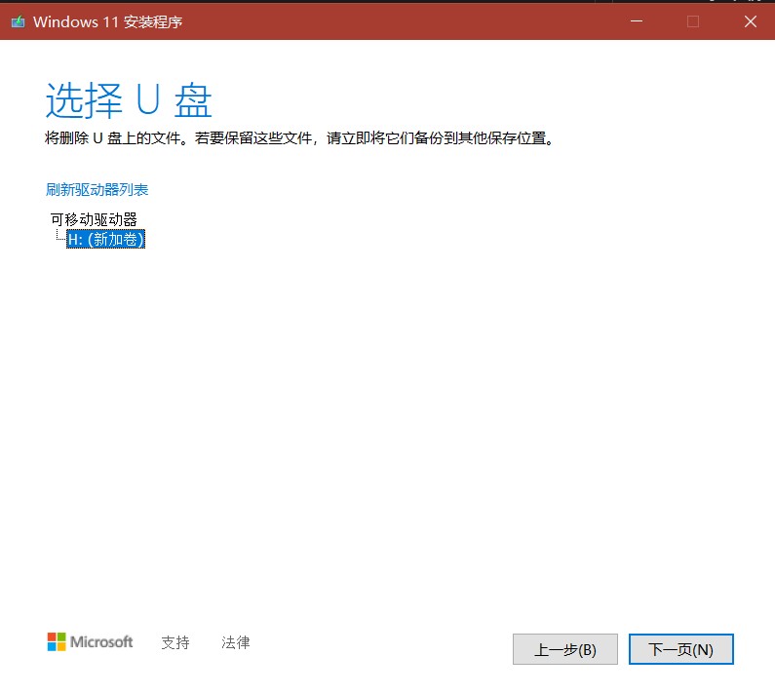Click the 可移动驱动器 tree node

(x=94, y=219)
